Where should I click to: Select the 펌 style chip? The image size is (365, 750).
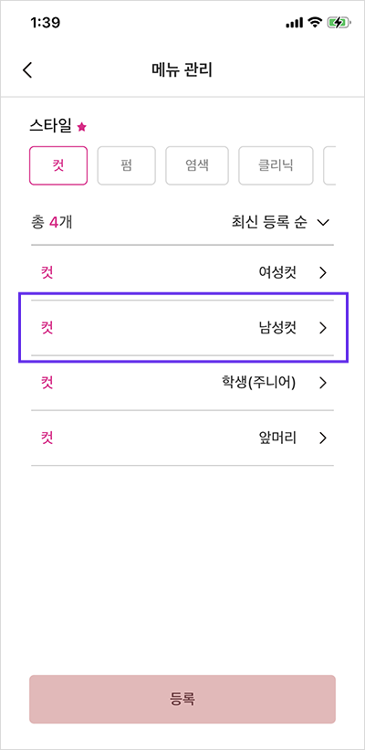pyautogui.click(x=127, y=165)
